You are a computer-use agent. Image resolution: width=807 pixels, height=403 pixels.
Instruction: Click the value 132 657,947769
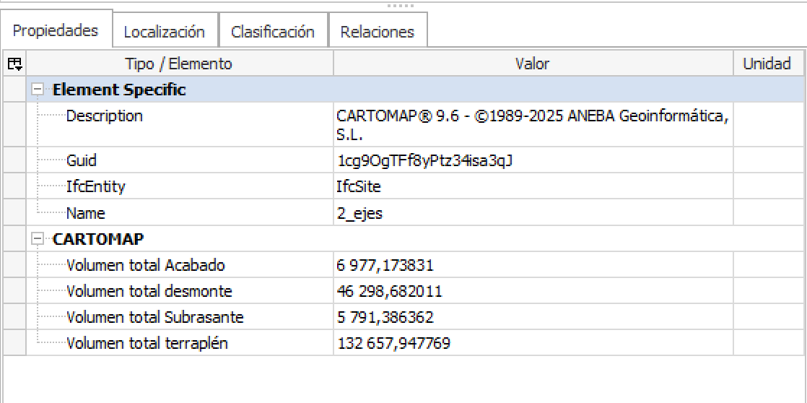click(x=533, y=343)
